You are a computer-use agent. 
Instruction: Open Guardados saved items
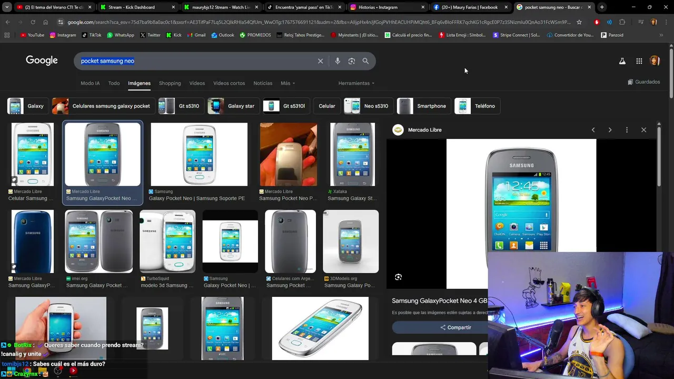[x=643, y=82]
